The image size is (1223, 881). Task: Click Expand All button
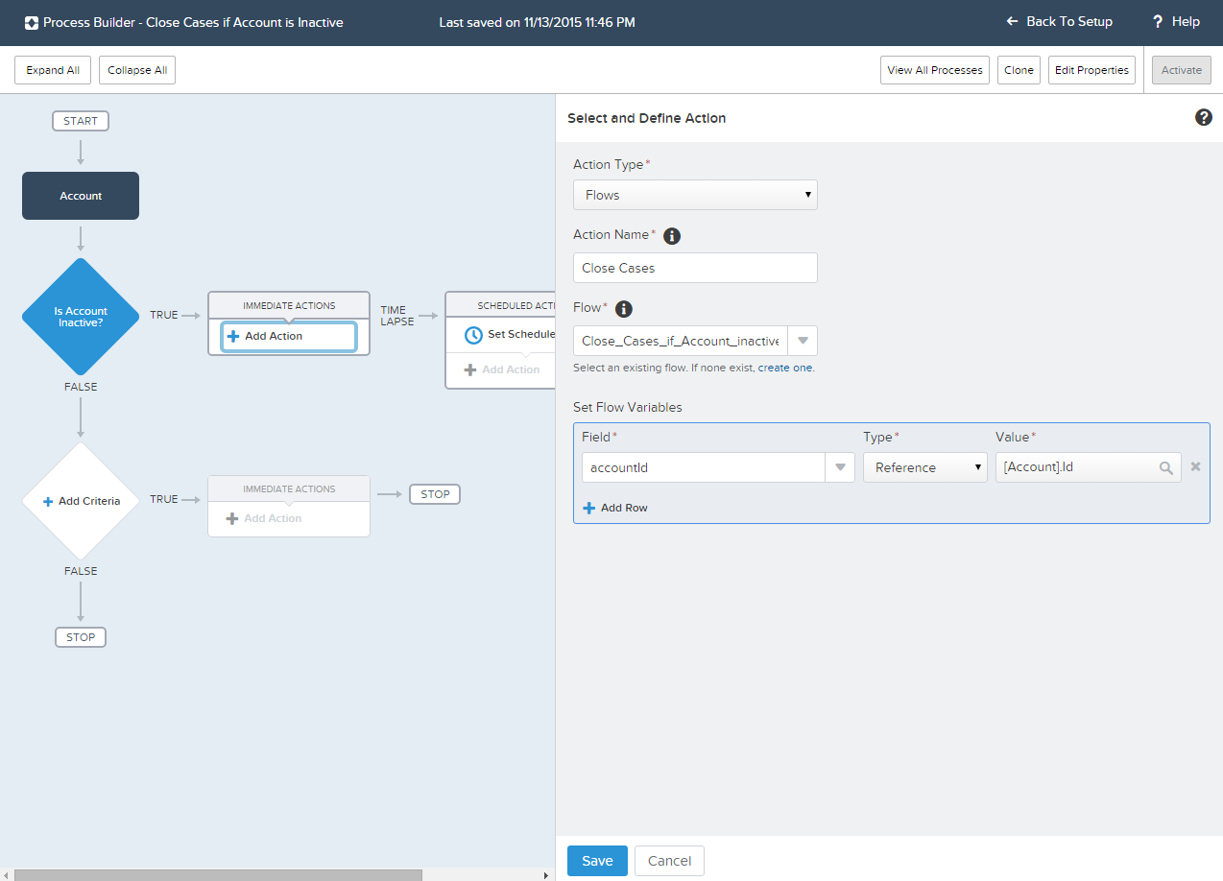[53, 70]
